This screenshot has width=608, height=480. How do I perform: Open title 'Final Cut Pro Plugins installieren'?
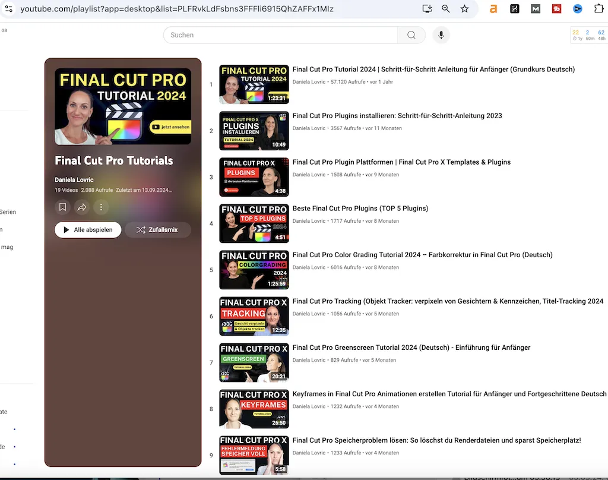pyautogui.click(x=397, y=116)
